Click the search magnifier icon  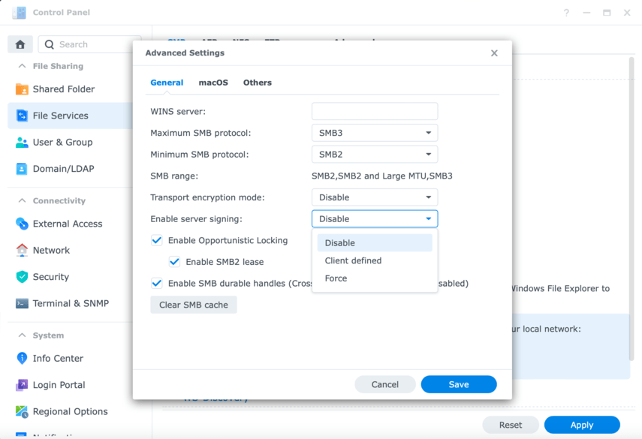point(49,44)
